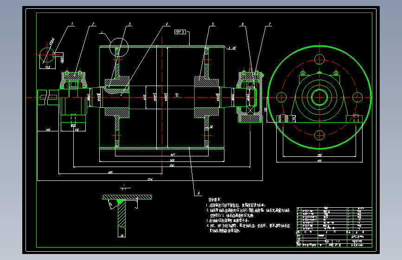Select part callout number 8
The height and width of the screenshot is (260, 402).
(198, 193)
